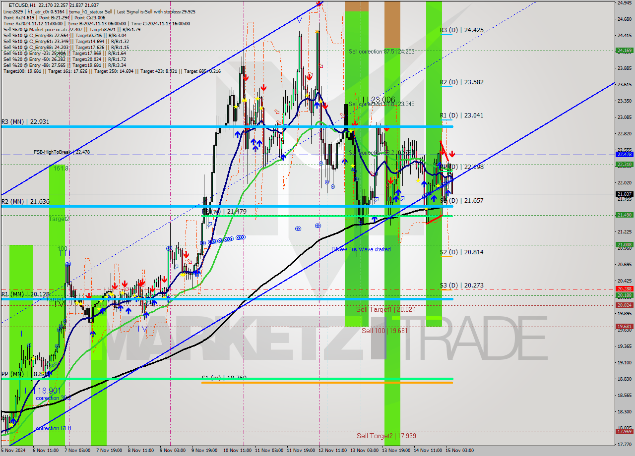This screenshot has height=456, width=635.
Task: Click 'Sell correction 61.8 | 23.349' label
Action: 381,104
